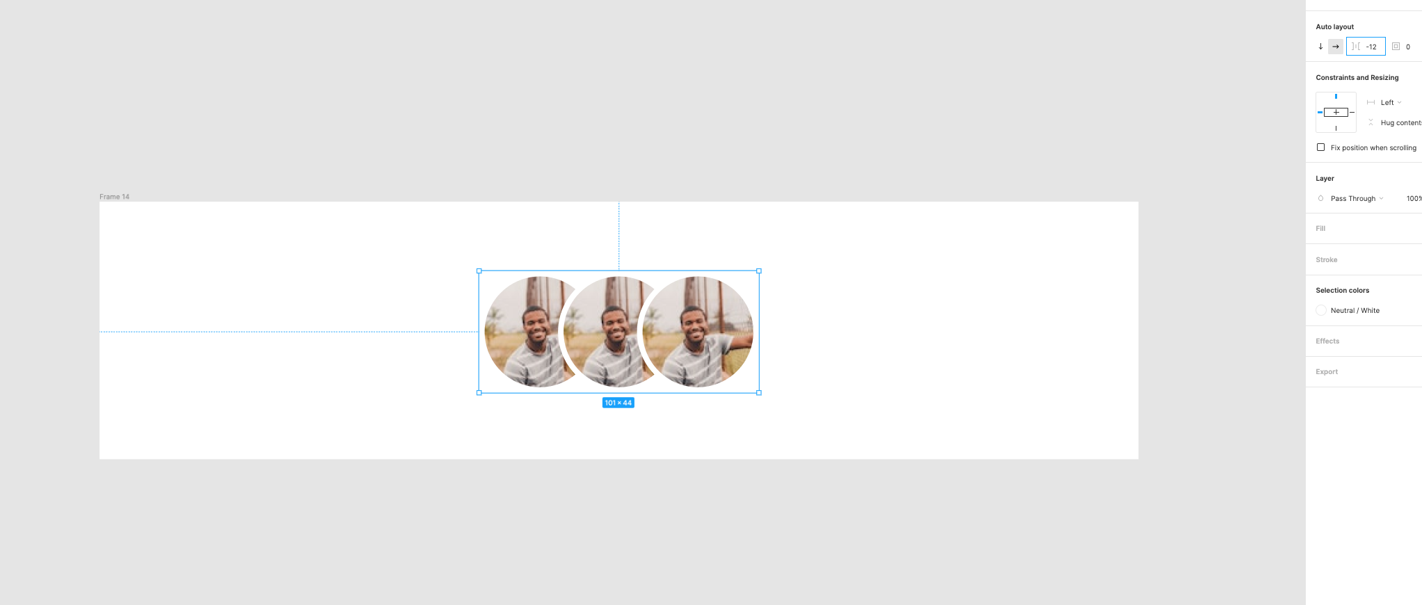Select the Frame 14 label on canvas
Viewport: 1422px width, 605px height.
point(114,197)
